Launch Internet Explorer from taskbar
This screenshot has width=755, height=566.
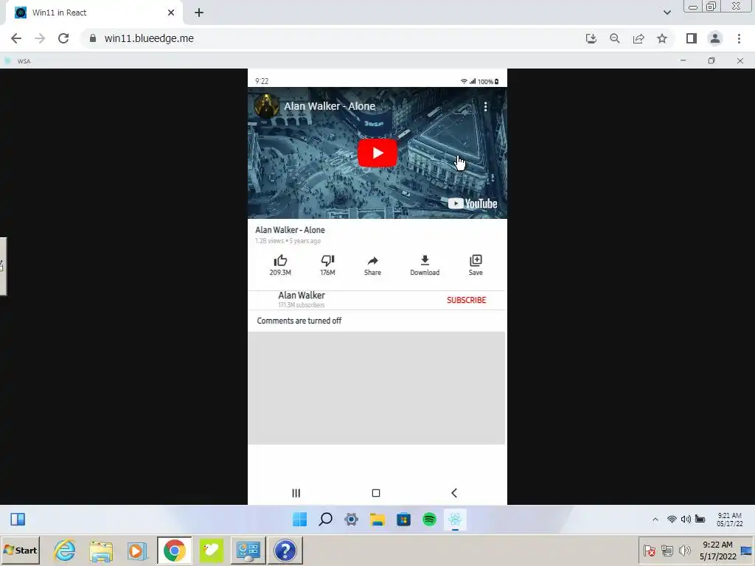pos(65,551)
